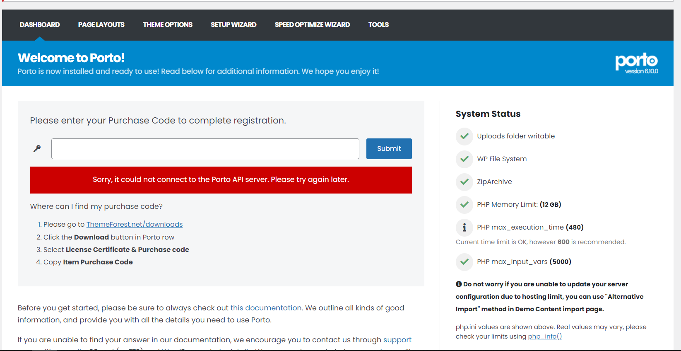
Task: Click 'Please enter your Purchase Code' heading
Action: [158, 121]
